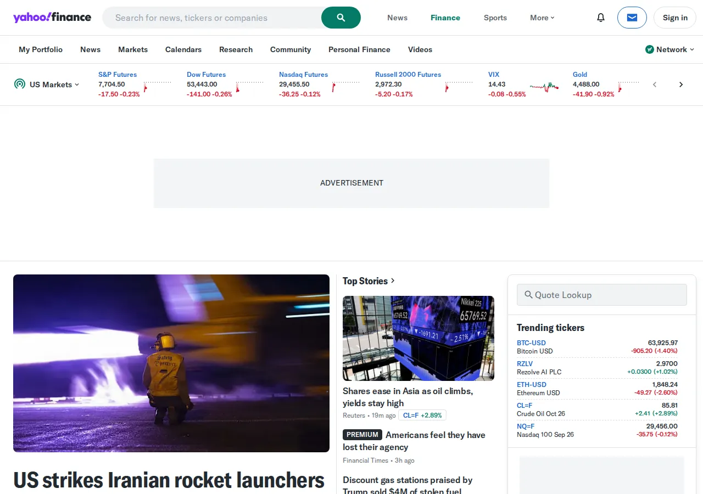
Task: Open the Mail envelope icon
Action: 632,18
